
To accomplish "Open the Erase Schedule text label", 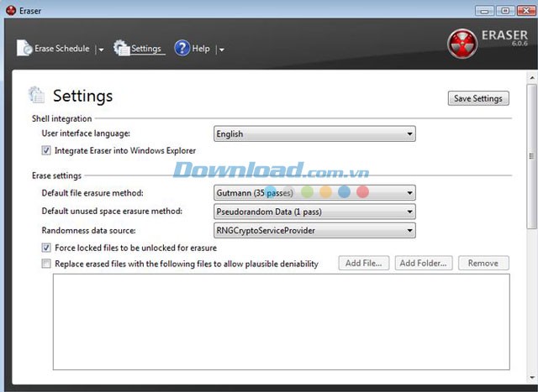I will [x=61, y=49].
